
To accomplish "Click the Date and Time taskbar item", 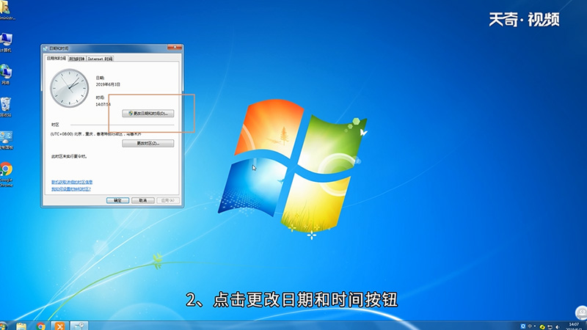I will point(79,326).
